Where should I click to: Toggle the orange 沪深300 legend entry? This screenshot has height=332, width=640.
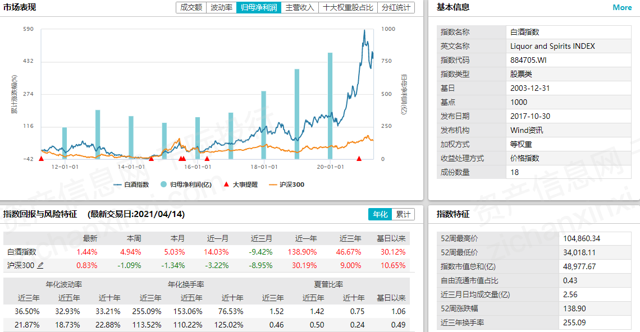pyautogui.click(x=286, y=185)
